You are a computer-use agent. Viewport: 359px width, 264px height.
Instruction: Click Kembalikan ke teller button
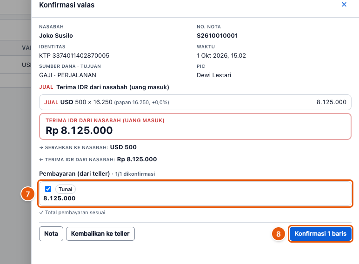click(100, 234)
